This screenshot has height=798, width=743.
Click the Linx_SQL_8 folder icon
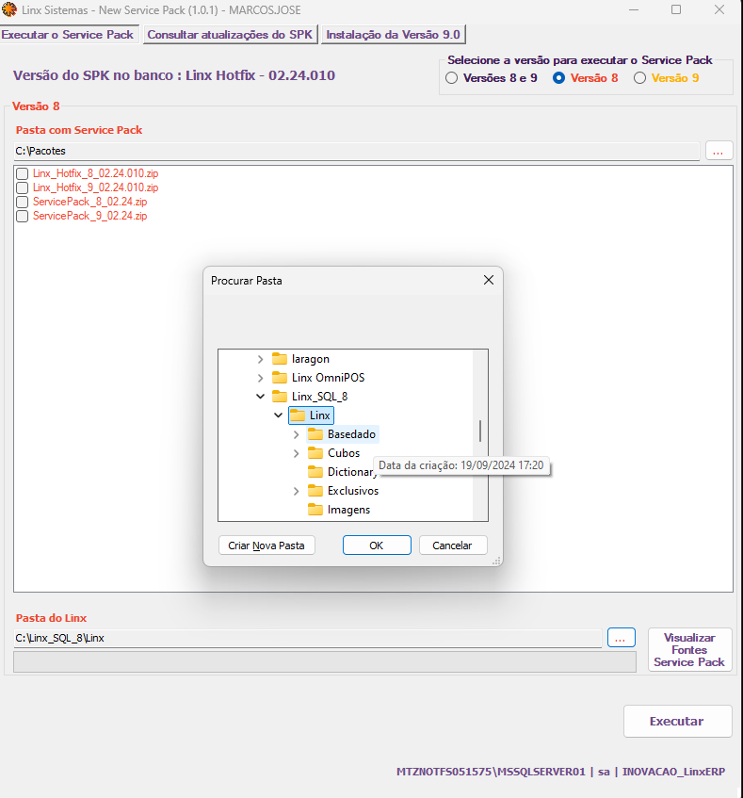coord(279,397)
